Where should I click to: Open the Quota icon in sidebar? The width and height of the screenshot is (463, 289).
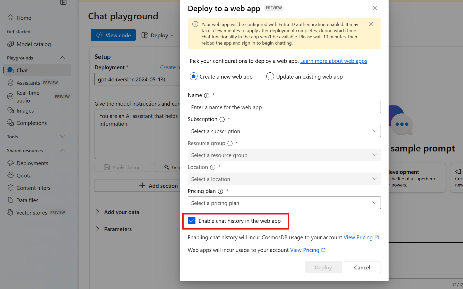coord(11,175)
